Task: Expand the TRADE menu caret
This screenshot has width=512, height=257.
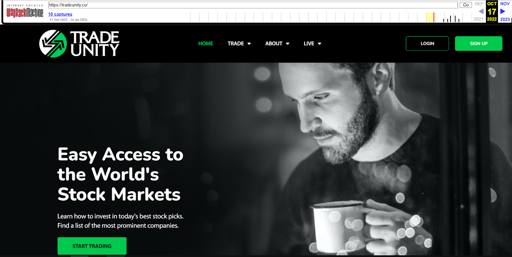Action: click(249, 44)
